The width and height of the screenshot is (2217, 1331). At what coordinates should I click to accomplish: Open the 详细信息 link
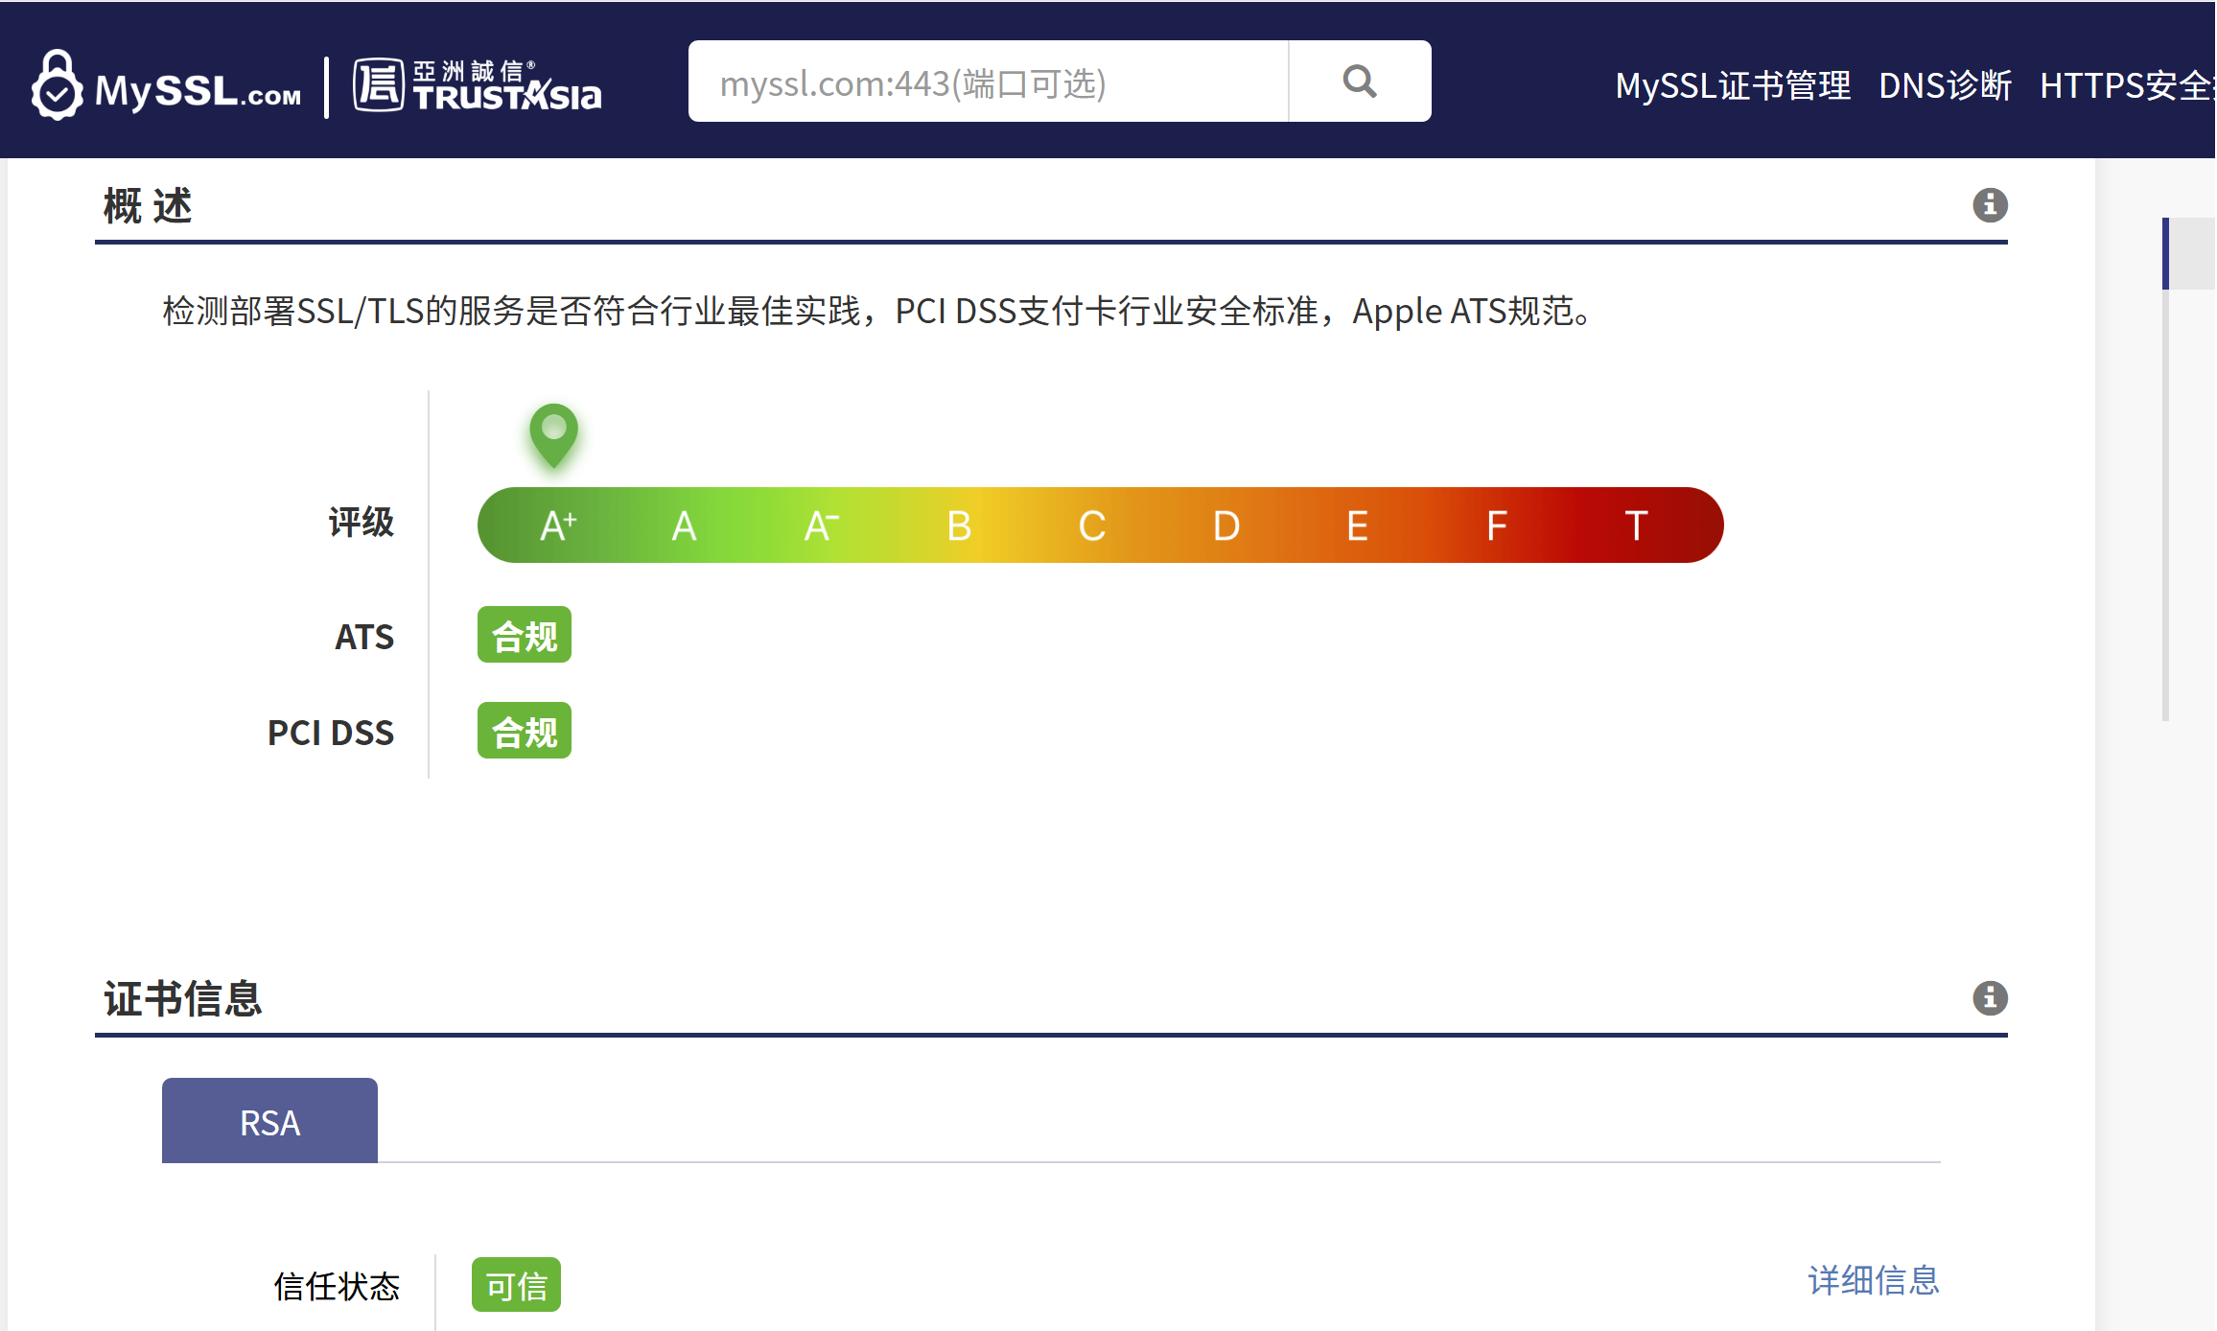(x=1873, y=1280)
